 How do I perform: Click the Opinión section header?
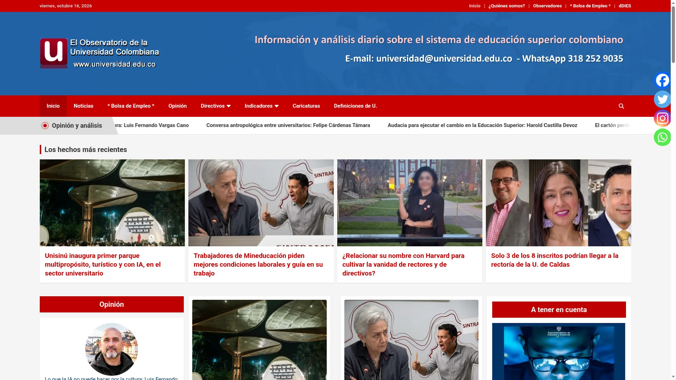tap(112, 304)
